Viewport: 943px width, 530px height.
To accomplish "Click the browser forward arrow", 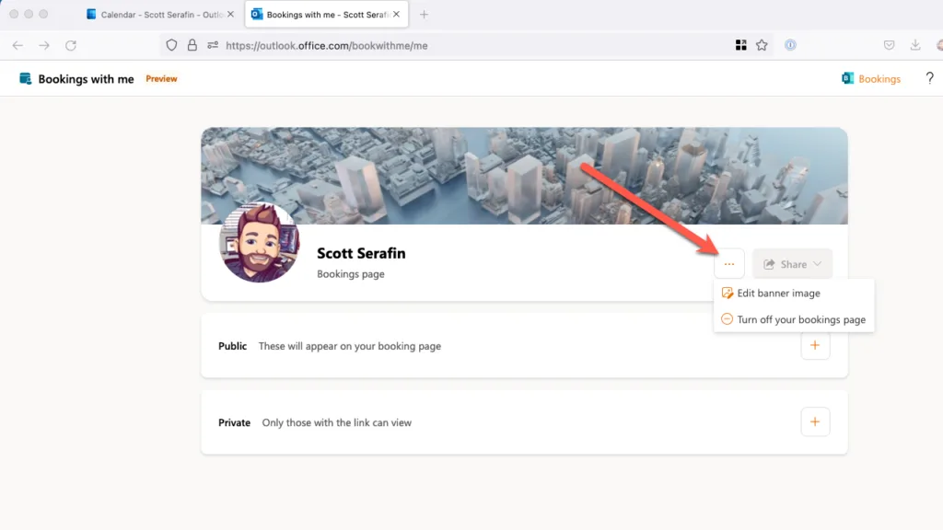I will 44,45.
